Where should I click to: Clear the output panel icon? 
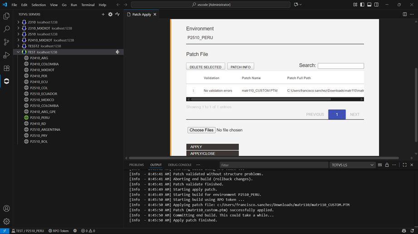coord(380,165)
